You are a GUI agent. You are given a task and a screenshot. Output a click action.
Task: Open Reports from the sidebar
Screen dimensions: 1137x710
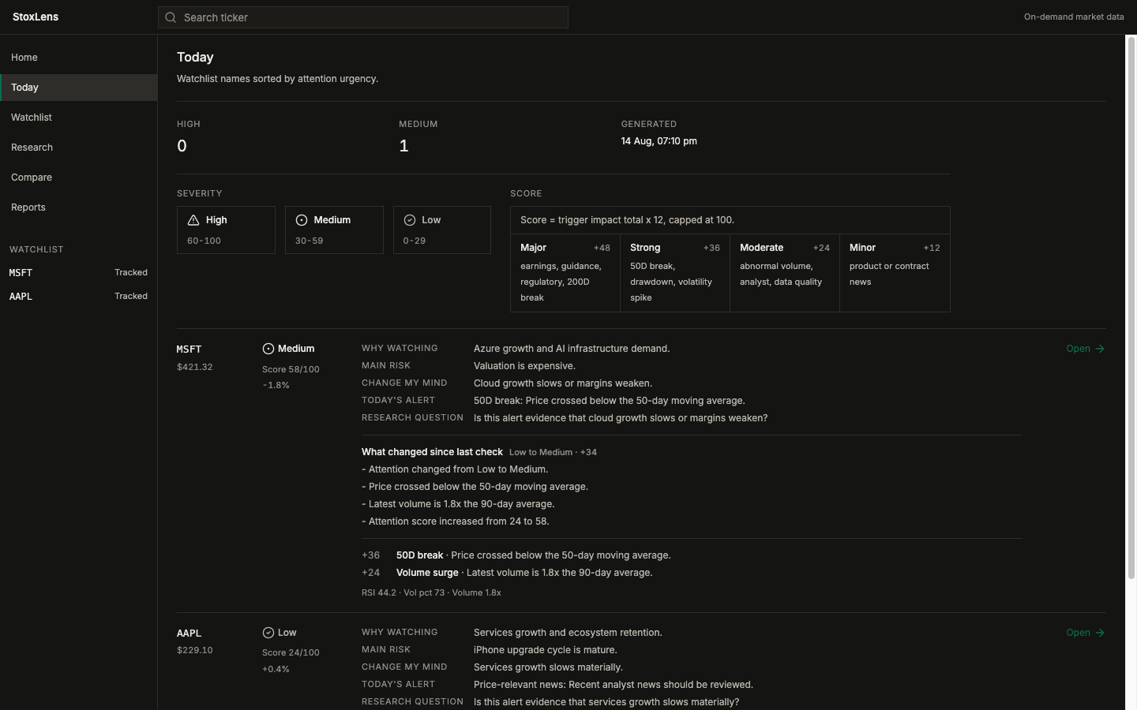(79, 207)
